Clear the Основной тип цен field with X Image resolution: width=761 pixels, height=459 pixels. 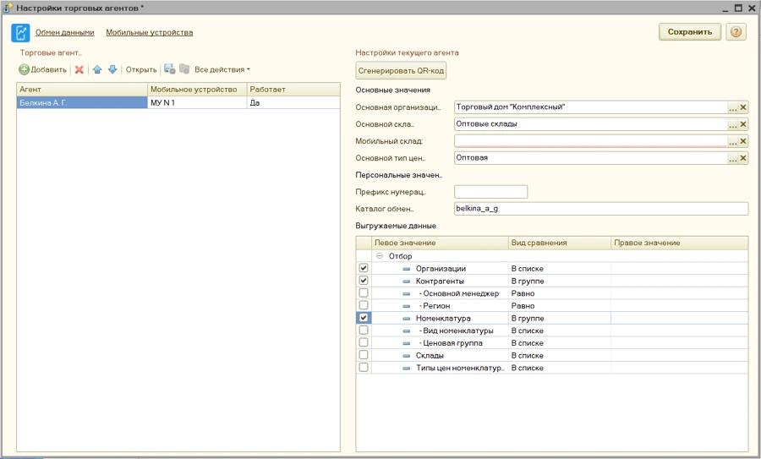pos(743,158)
